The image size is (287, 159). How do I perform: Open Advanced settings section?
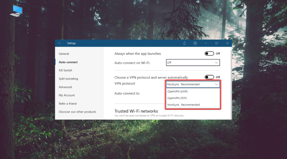pos(65,87)
